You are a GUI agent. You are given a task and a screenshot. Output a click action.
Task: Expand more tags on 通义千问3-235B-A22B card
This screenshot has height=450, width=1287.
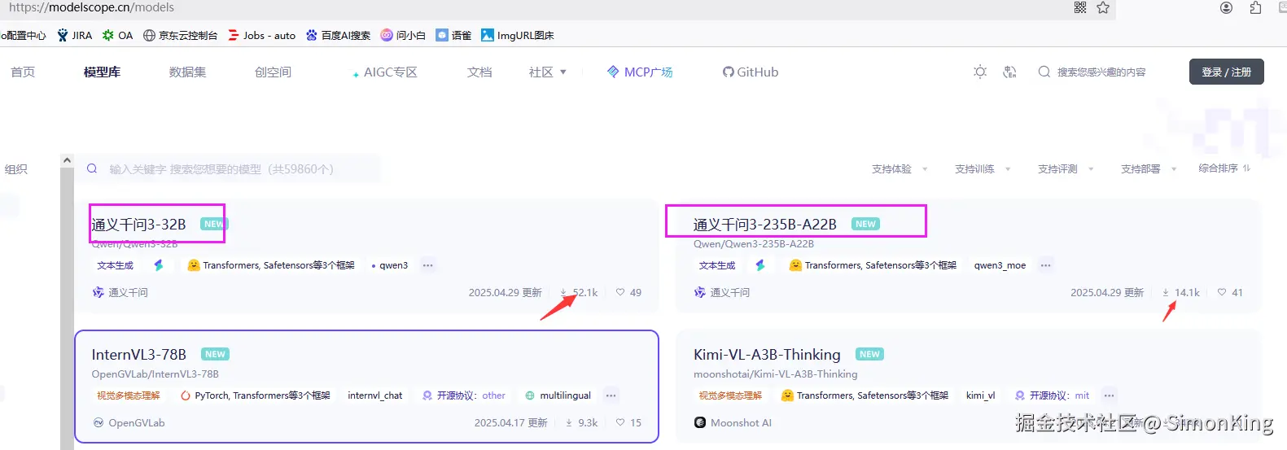tap(1045, 265)
